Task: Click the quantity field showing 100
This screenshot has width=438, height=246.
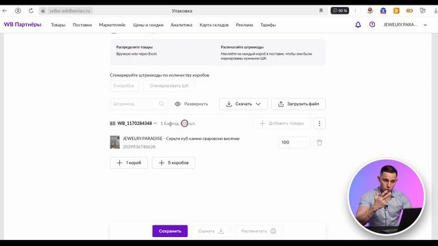Action: 294,142
